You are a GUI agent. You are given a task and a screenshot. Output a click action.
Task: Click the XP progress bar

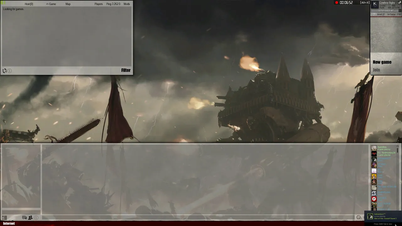pyautogui.click(x=386, y=11)
